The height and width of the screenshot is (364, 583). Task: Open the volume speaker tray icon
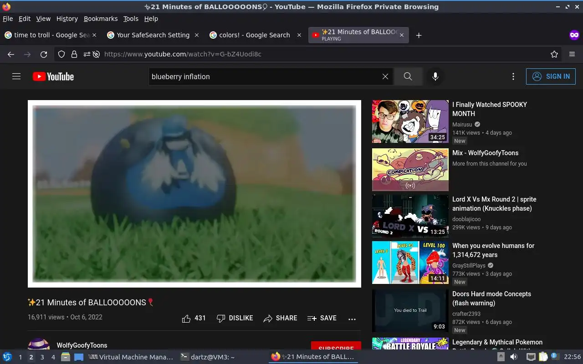(x=514, y=357)
